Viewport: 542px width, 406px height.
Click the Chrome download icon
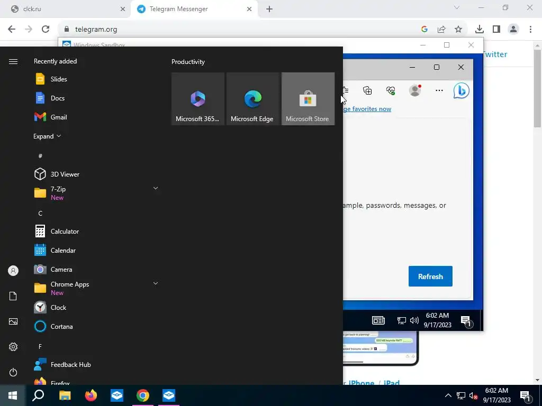(479, 30)
